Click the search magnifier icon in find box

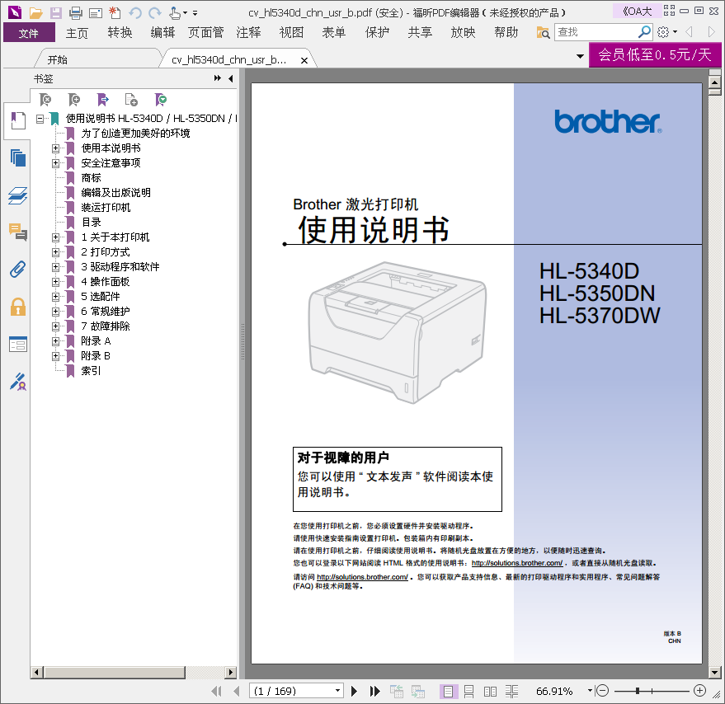coord(644,32)
